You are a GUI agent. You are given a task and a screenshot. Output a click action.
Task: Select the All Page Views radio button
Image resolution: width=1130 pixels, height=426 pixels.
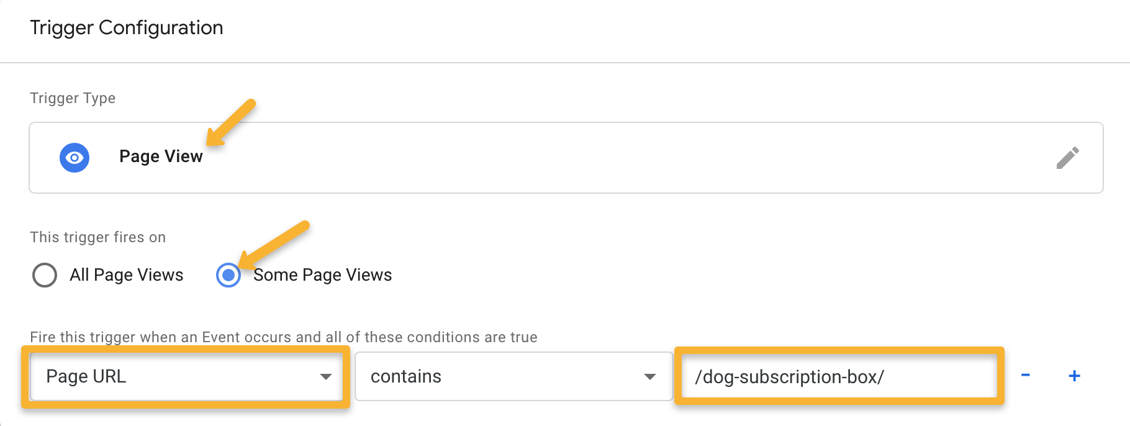point(45,275)
